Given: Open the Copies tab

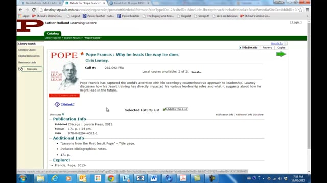Looking at the screenshot, I should (281, 48).
